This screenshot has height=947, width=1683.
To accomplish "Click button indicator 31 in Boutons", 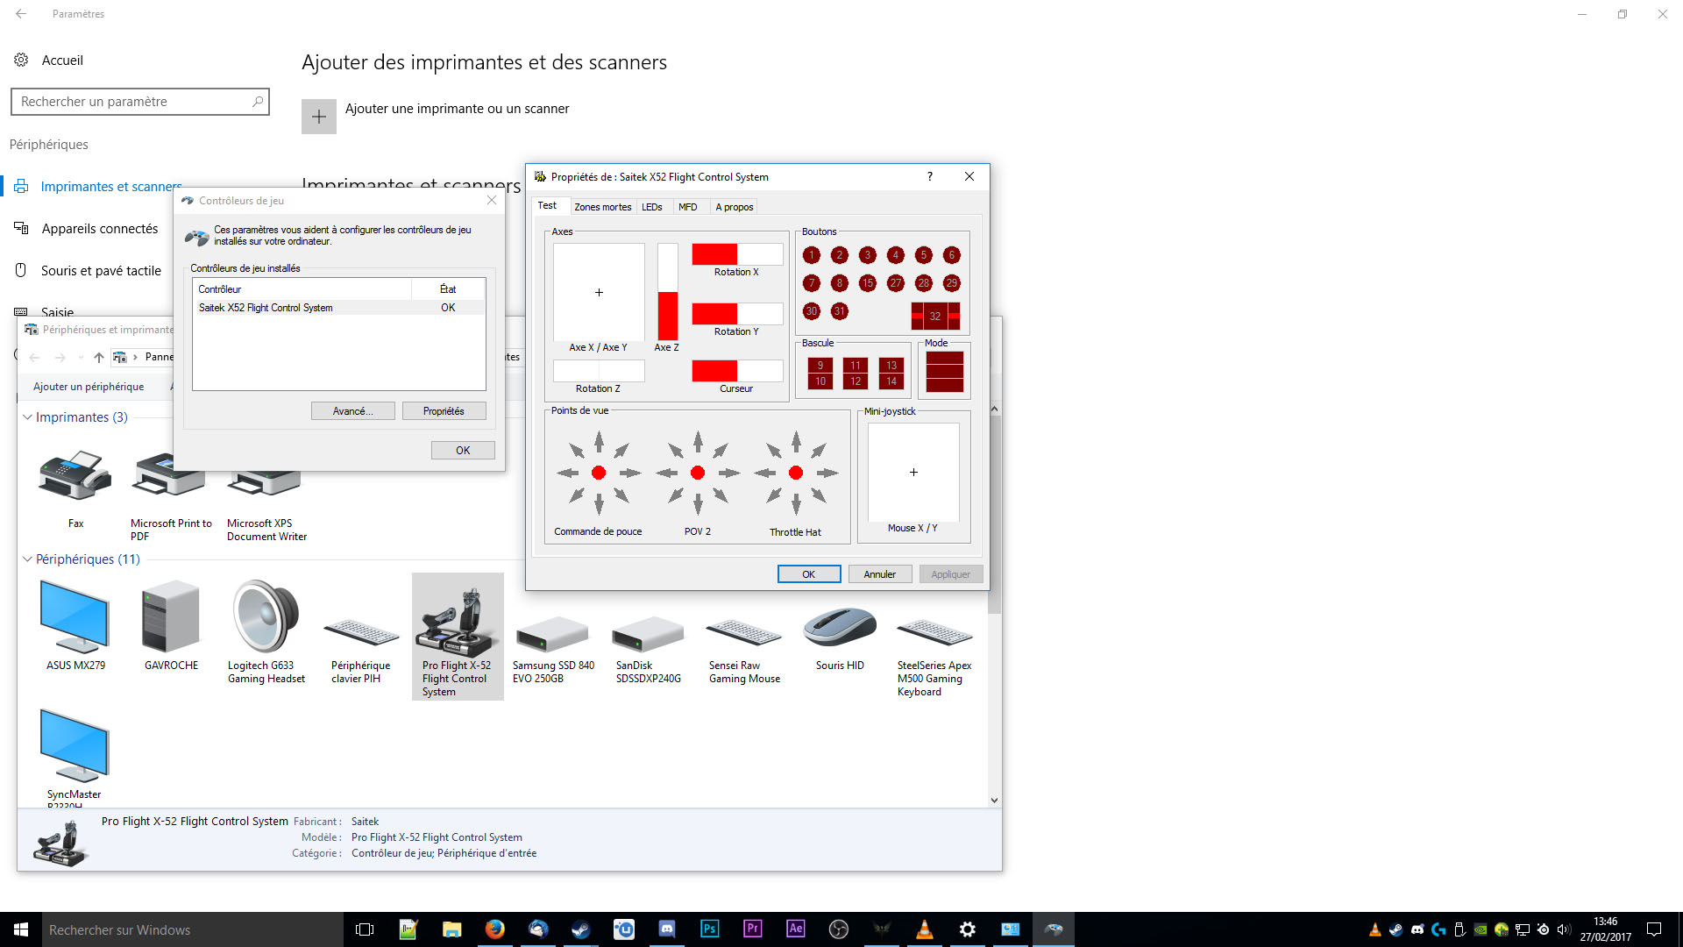I will (840, 311).
